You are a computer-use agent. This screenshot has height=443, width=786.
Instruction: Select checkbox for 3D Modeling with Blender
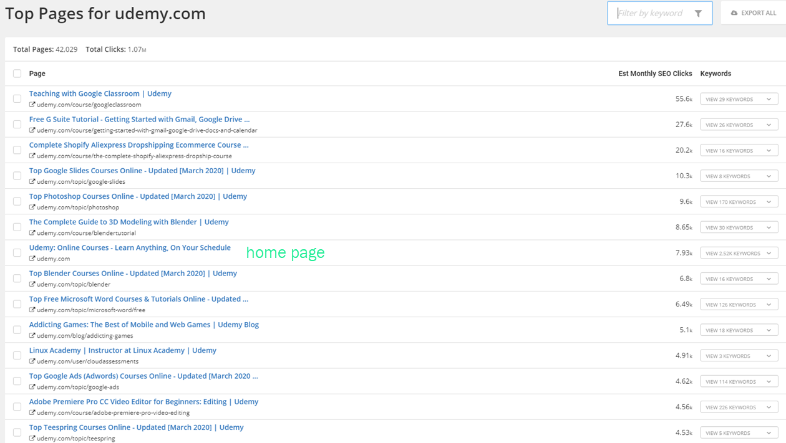coord(17,227)
